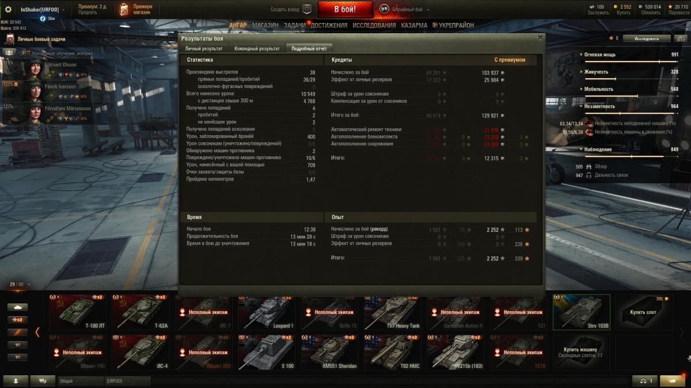Image resolution: width=691 pixels, height=388 pixels.
Task: Open the Случайный бой battle mode selector
Action: click(409, 10)
